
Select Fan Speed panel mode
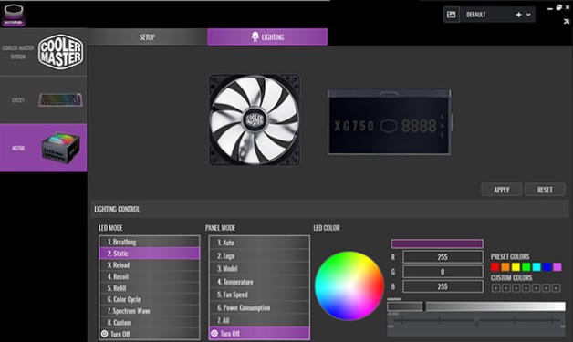(x=259, y=295)
